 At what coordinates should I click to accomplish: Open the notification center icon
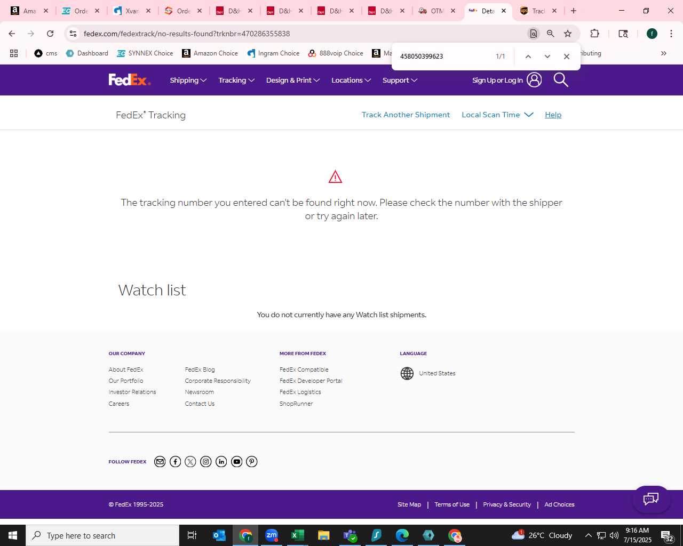click(x=667, y=535)
